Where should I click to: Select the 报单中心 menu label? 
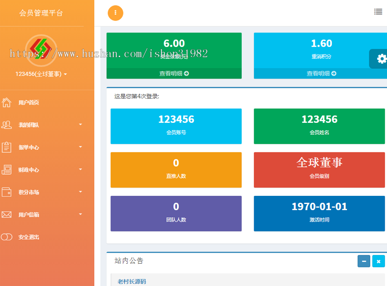tap(29, 147)
